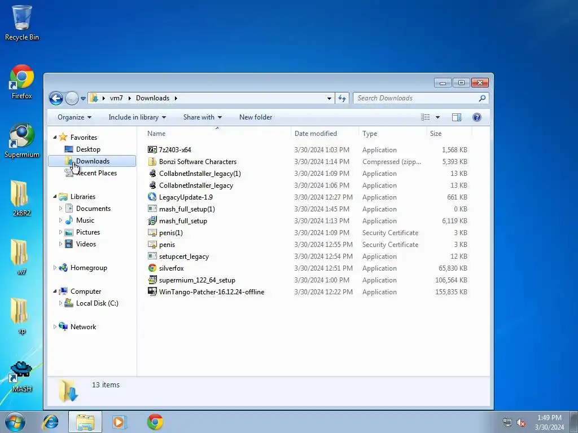578x433 pixels.
Task: Expand the Local Disk (C:) node
Action: [x=60, y=303]
